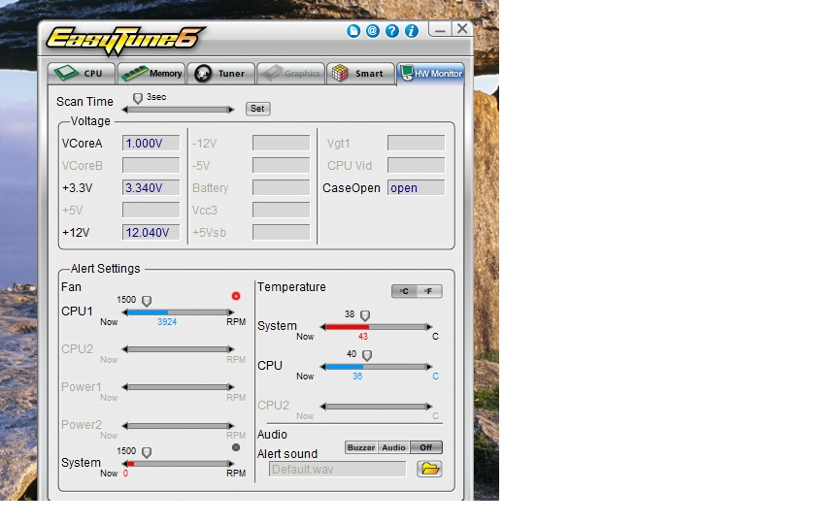Viewport: 839px width, 524px height.
Task: Click the System temperature slider left arrow
Action: point(323,327)
